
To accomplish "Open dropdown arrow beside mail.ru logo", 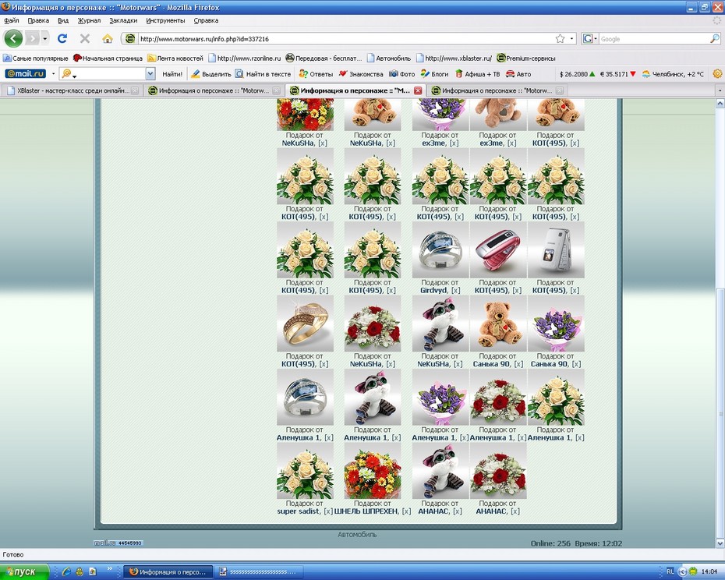I will 53,73.
